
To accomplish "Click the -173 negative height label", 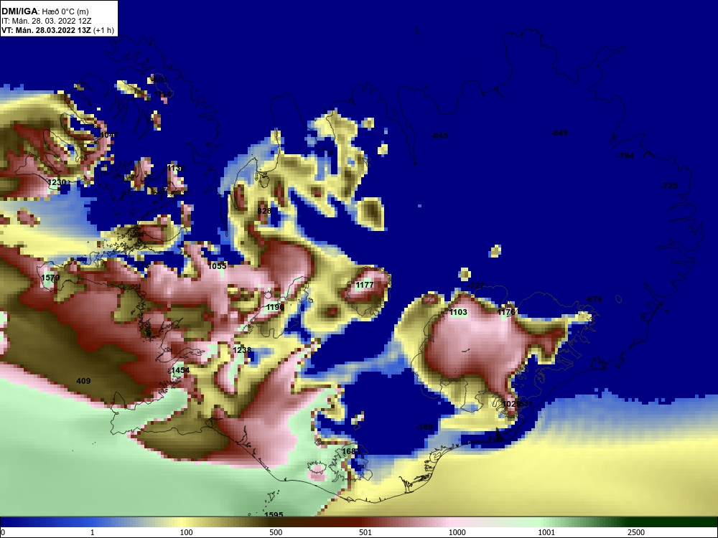I will pyautogui.click(x=141, y=265).
